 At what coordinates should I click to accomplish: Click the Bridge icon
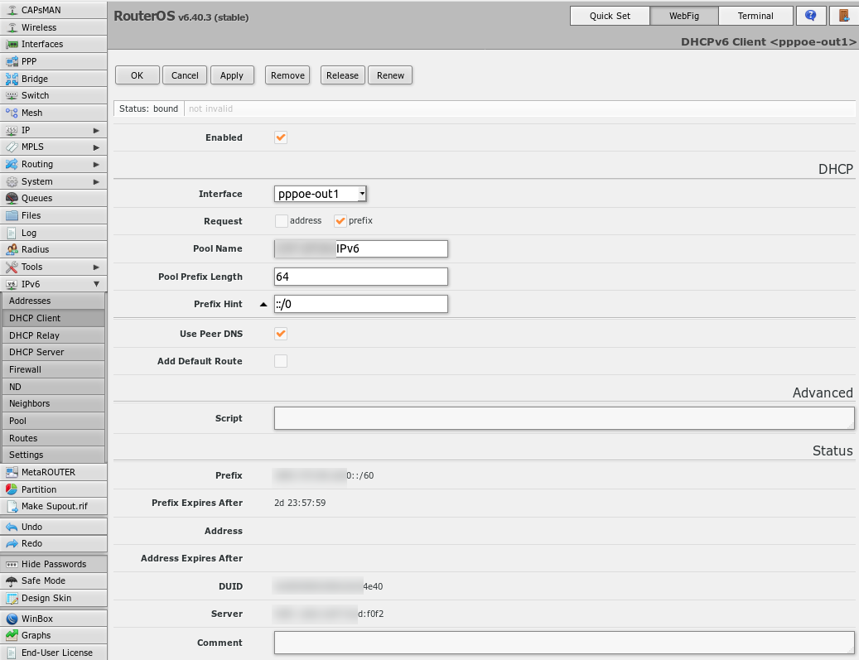[x=12, y=79]
